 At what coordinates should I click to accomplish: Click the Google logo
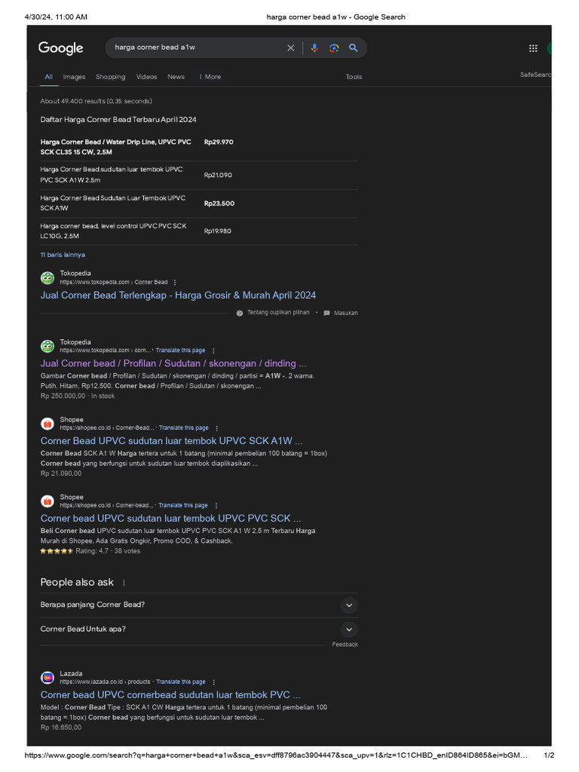pyautogui.click(x=61, y=48)
